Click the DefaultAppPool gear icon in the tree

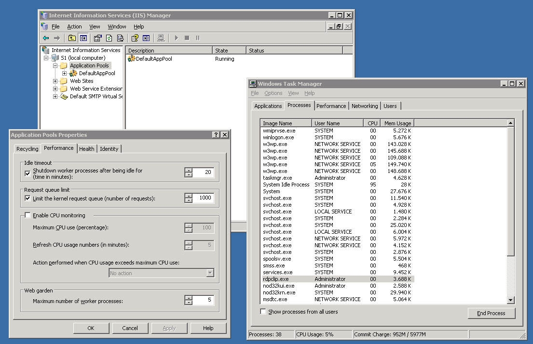pyautogui.click(x=73, y=73)
